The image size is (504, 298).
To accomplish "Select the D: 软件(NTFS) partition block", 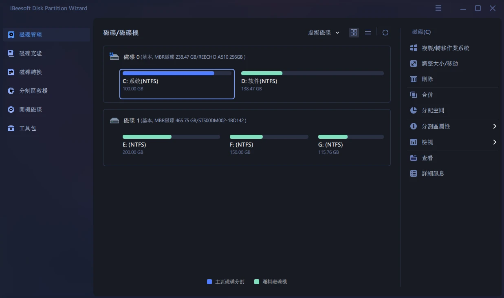I will click(312, 84).
